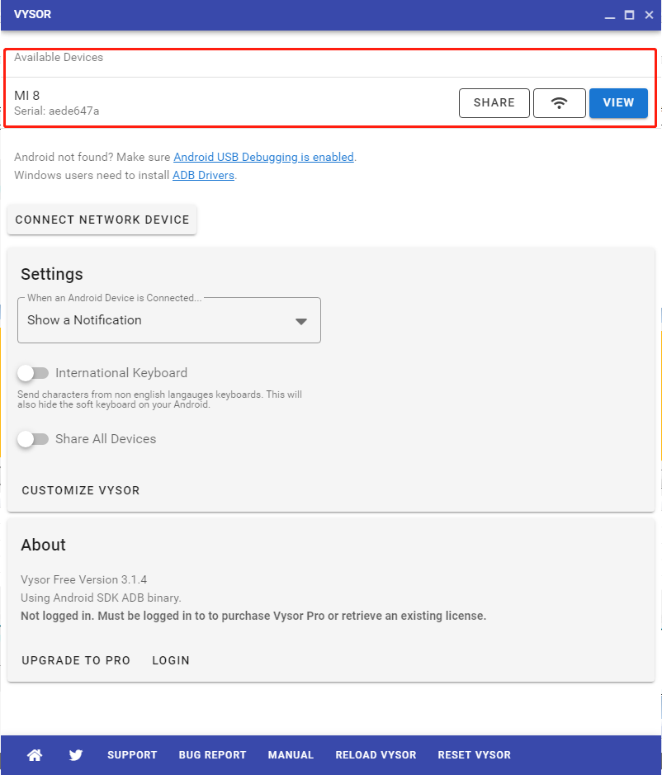Screen dimensions: 662x775
Task: Click the 'About' section heading
Action: pyautogui.click(x=43, y=545)
